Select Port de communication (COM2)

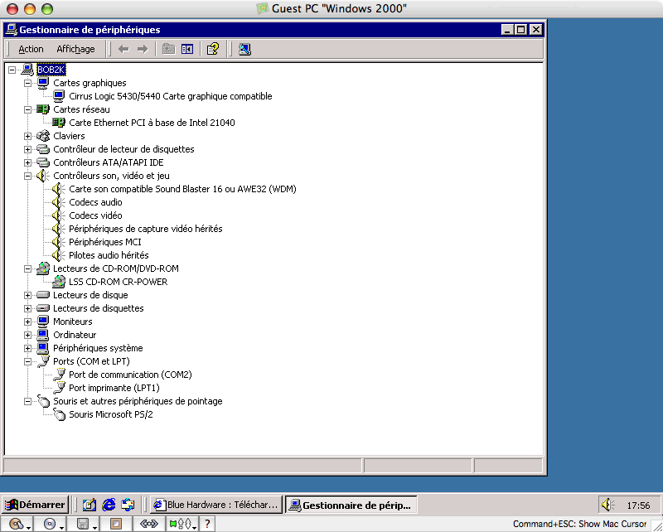tap(130, 375)
